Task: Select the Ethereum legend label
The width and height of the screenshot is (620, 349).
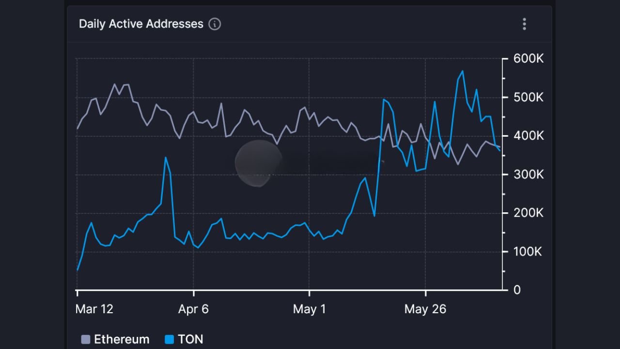Action: 122,339
